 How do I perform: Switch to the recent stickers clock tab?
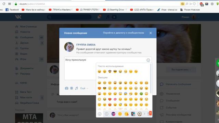coord(106,114)
